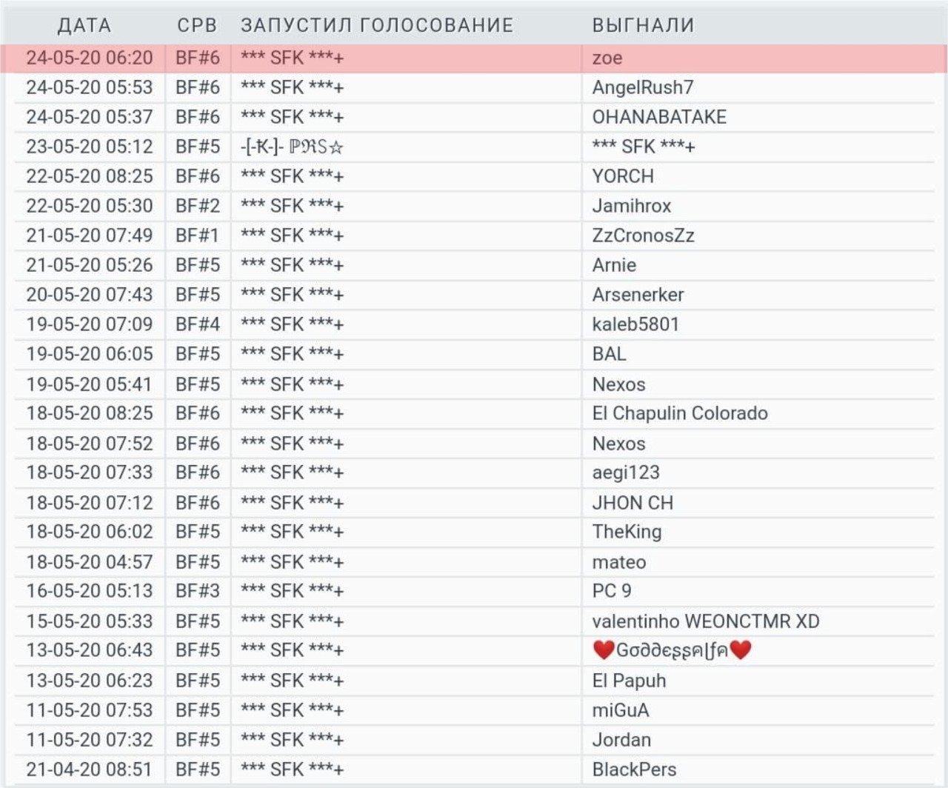Click the date 21-04-20 08:51
Viewport: 948px width, 788px height.
click(x=89, y=769)
